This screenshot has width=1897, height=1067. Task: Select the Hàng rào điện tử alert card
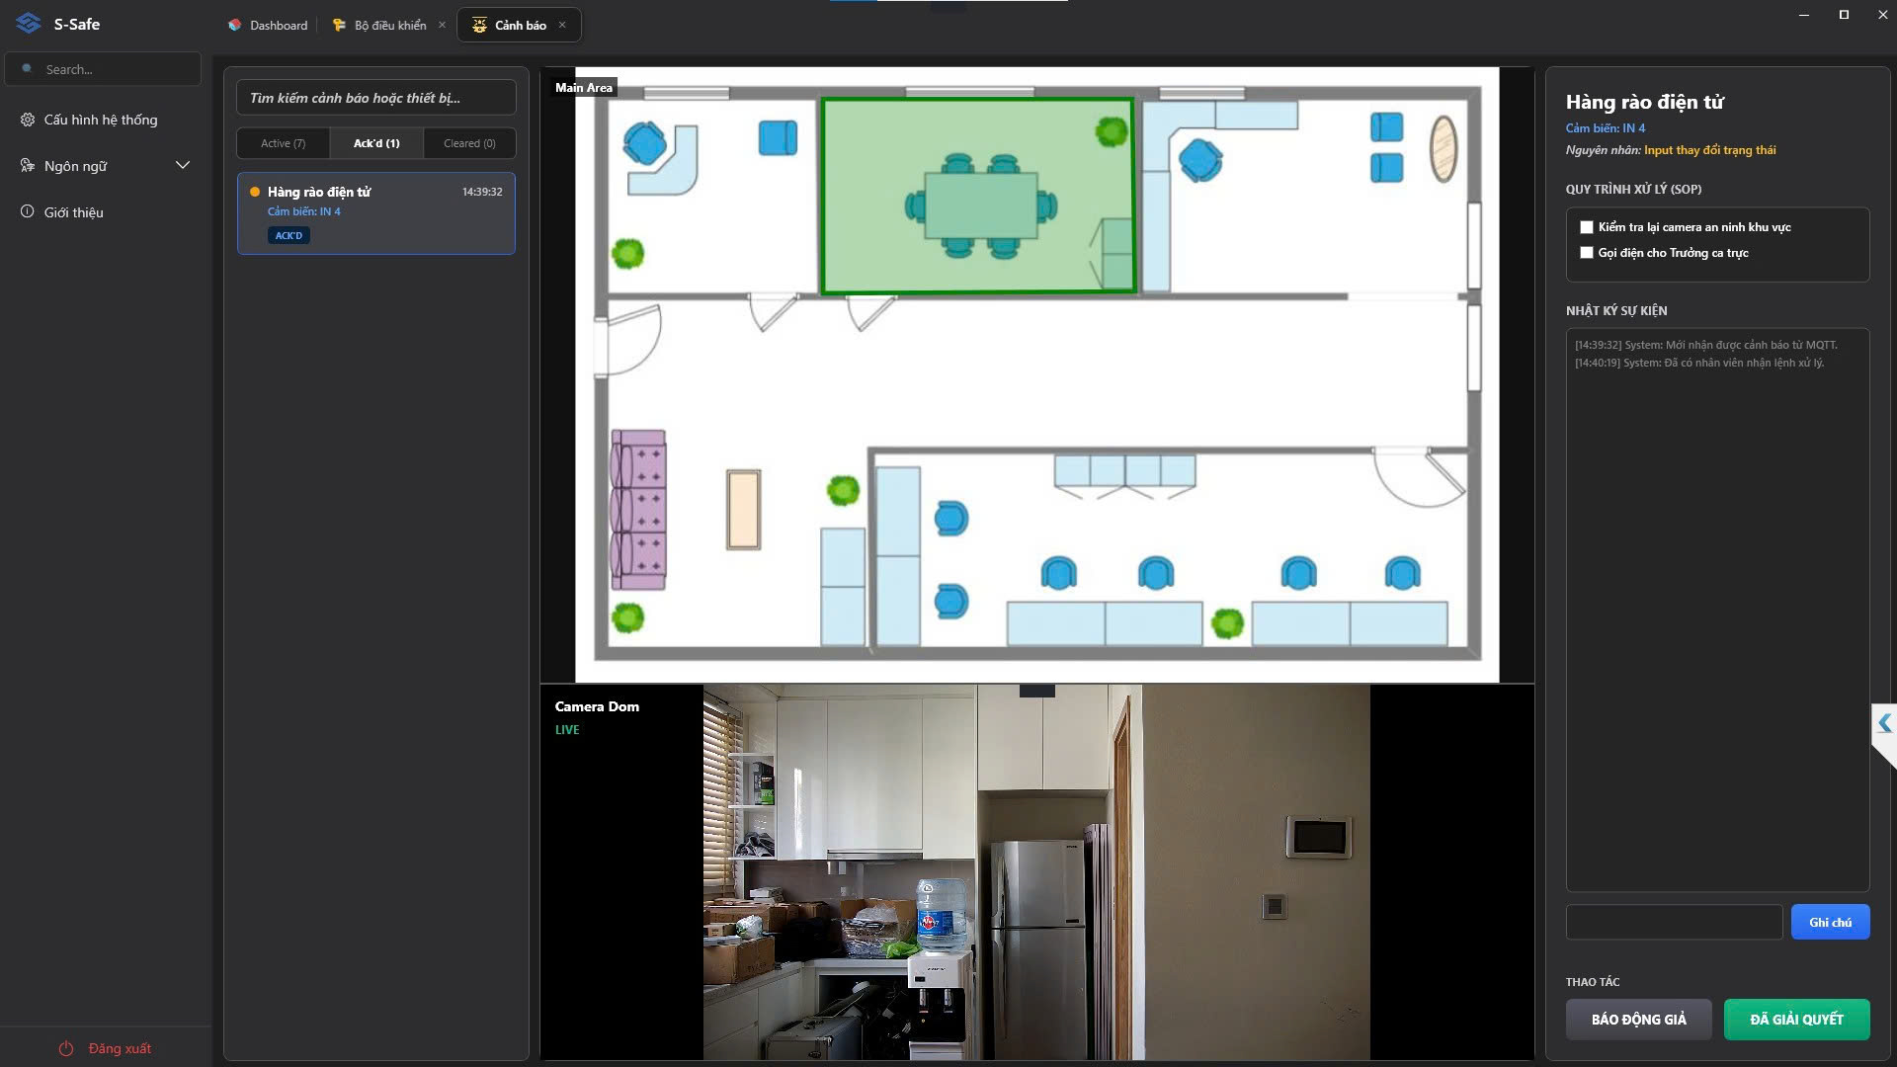pos(375,213)
